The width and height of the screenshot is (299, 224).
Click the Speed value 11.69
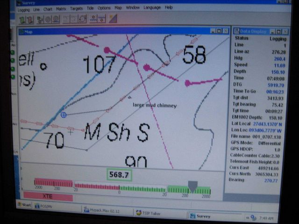(279, 65)
